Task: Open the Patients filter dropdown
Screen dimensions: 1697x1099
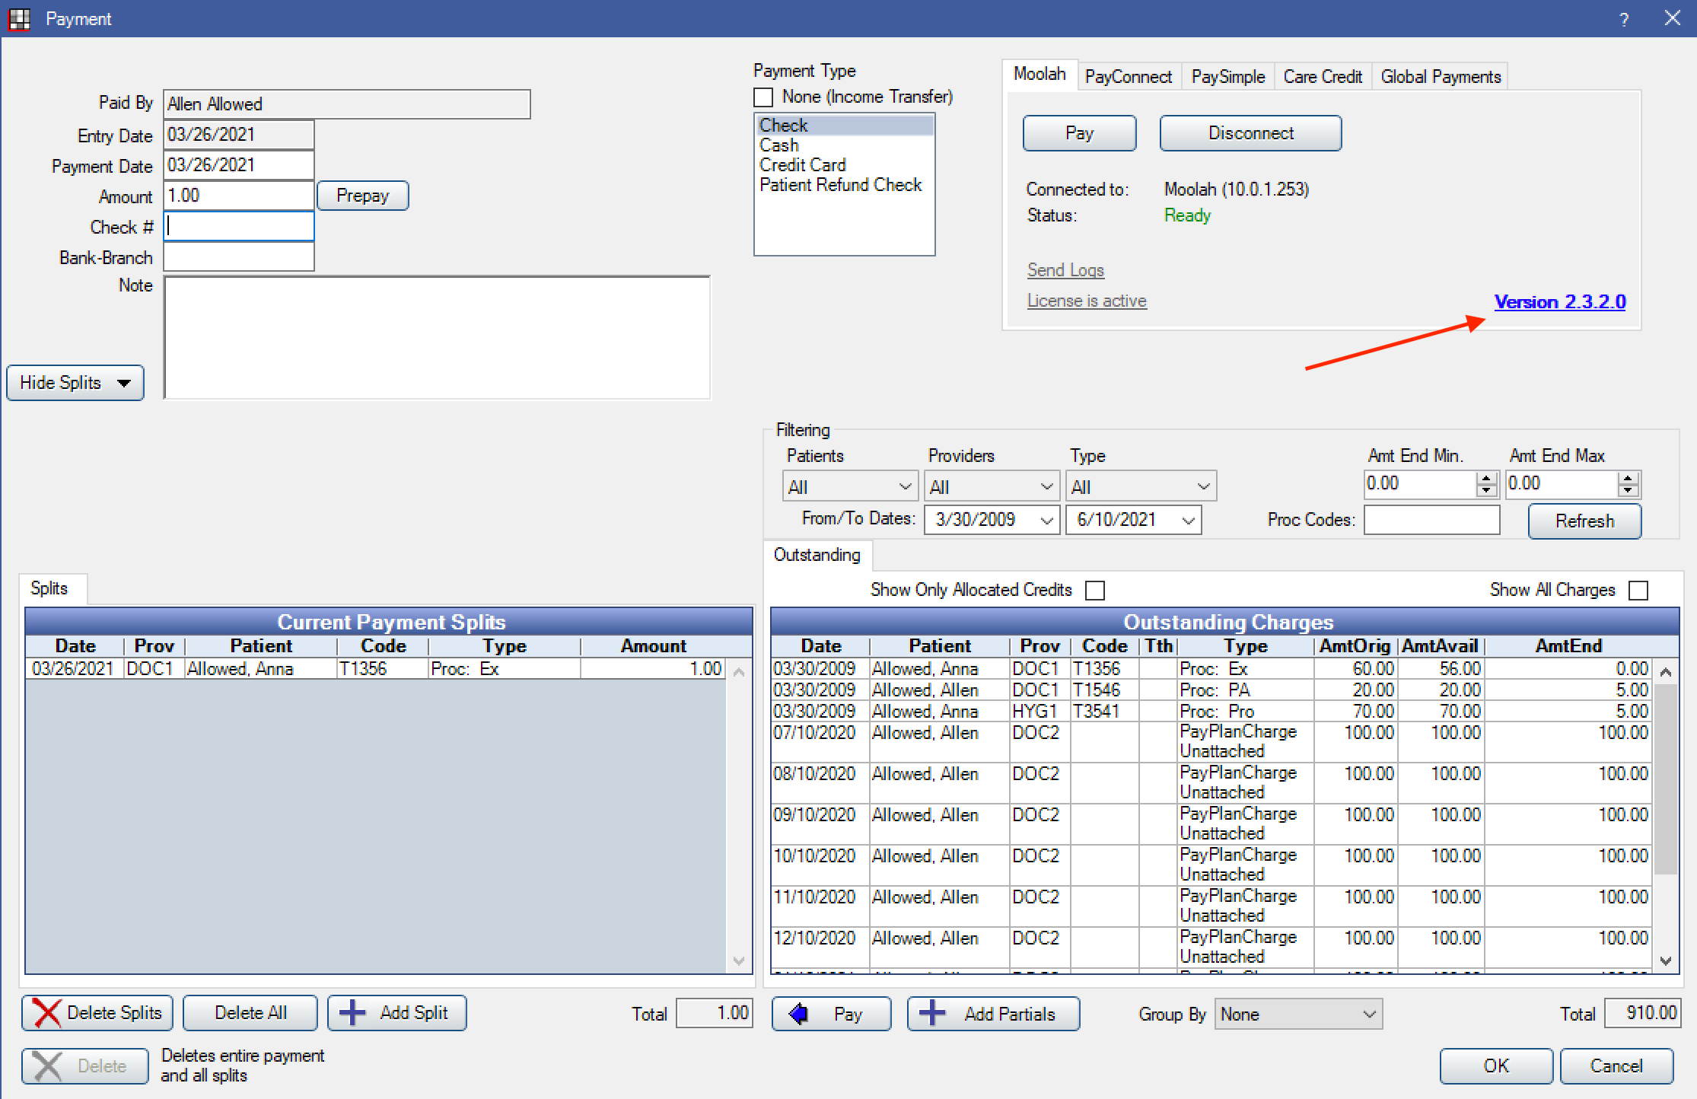Action: 850,486
